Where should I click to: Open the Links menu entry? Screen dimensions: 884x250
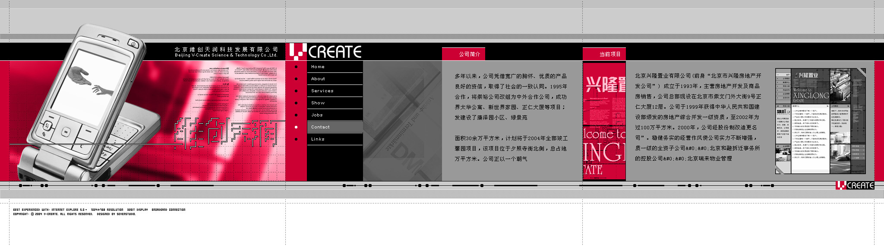335,139
